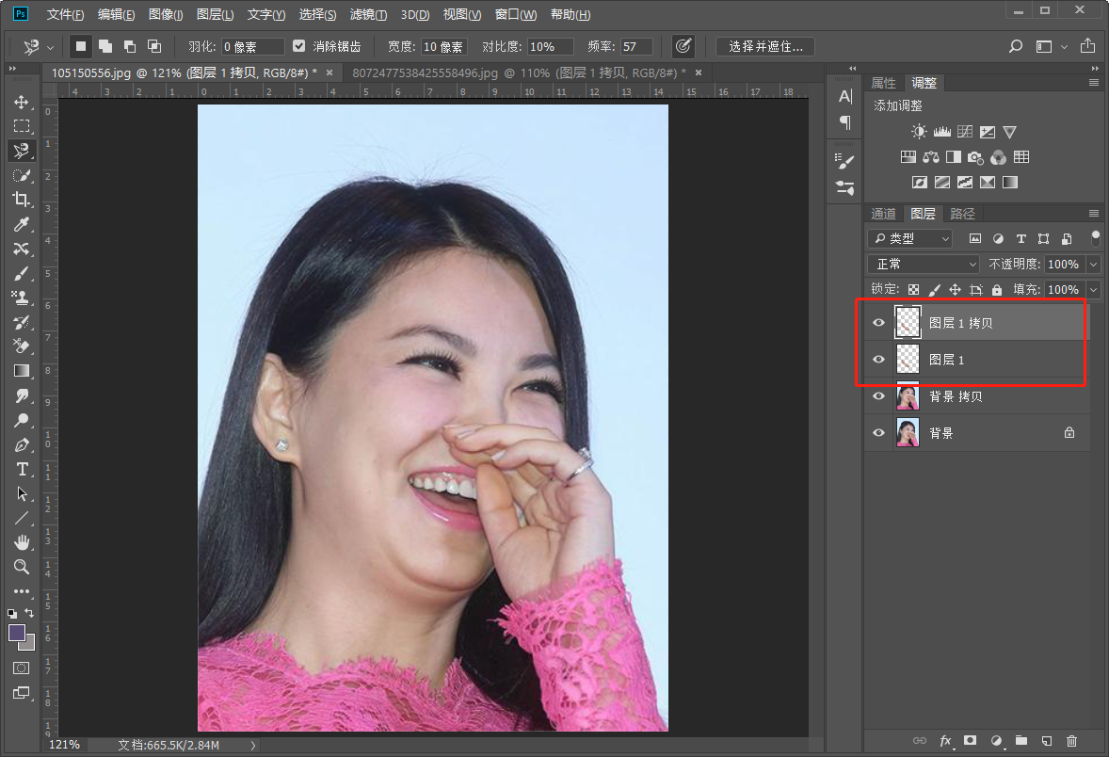Switch to the 通道 tab
The image size is (1109, 757).
(x=883, y=214)
